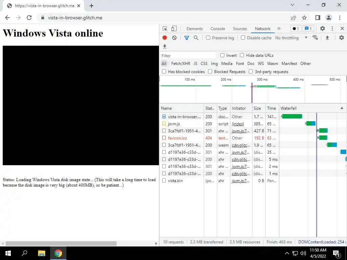Image resolution: width=347 pixels, height=260 pixels.
Task: Toggle the network filter funnel icon
Action: click(187, 38)
